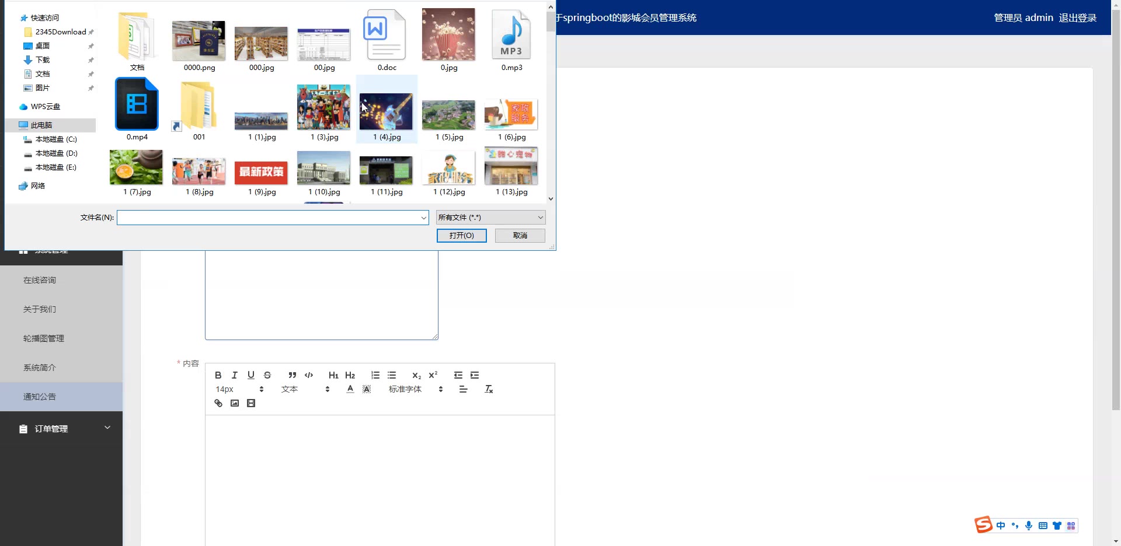1121x546 pixels.
Task: Toggle bold formatting in the editor toolbar
Action: pyautogui.click(x=218, y=375)
